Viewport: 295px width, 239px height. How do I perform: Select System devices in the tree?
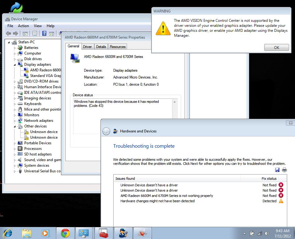tap(37, 165)
